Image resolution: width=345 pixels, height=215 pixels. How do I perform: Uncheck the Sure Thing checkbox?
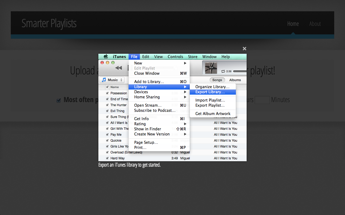[x=107, y=117]
